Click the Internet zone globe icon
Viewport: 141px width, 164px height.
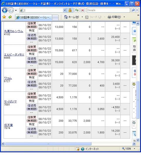click(83, 149)
